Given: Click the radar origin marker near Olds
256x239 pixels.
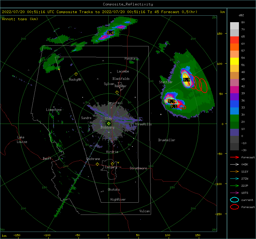Looking at the screenshot, I should pyautogui.click(x=109, y=124).
